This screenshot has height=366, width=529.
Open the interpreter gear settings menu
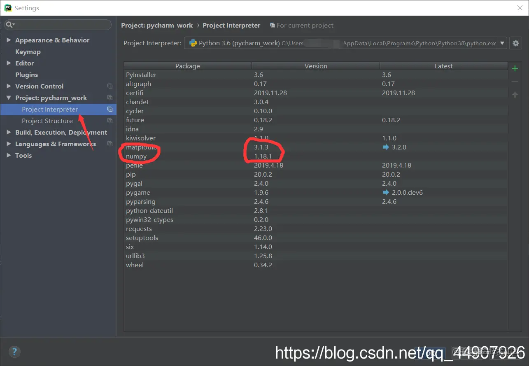pyautogui.click(x=515, y=43)
